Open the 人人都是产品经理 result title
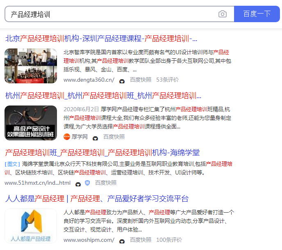 pyautogui.click(x=97, y=199)
